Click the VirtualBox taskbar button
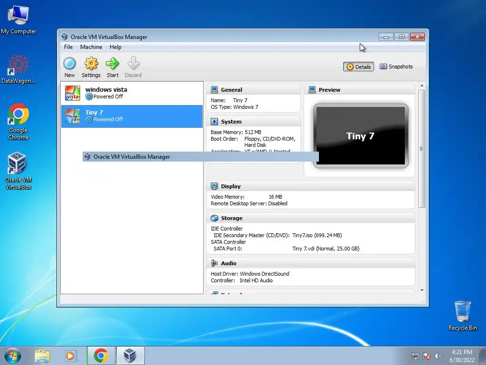The height and width of the screenshot is (365, 486). click(x=130, y=355)
